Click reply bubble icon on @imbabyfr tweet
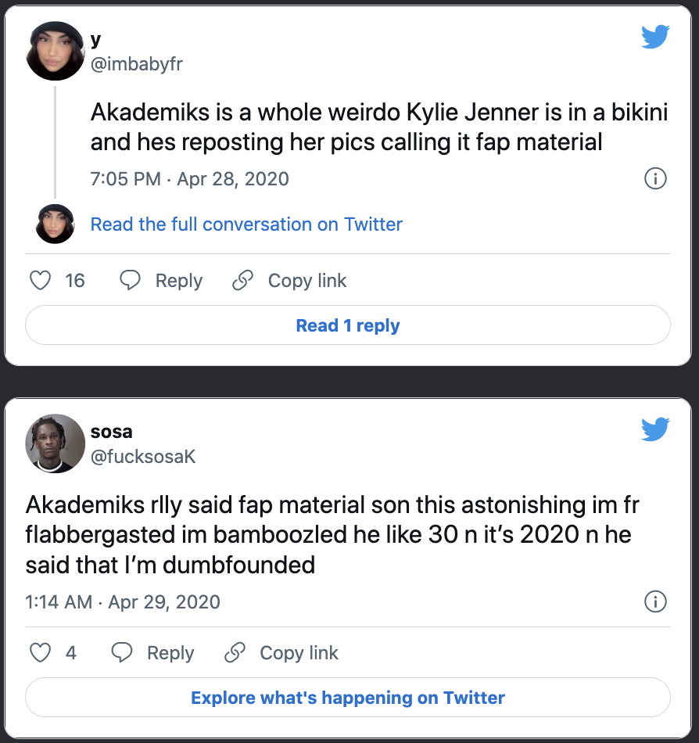Screen dimensions: 699x743 [130, 280]
